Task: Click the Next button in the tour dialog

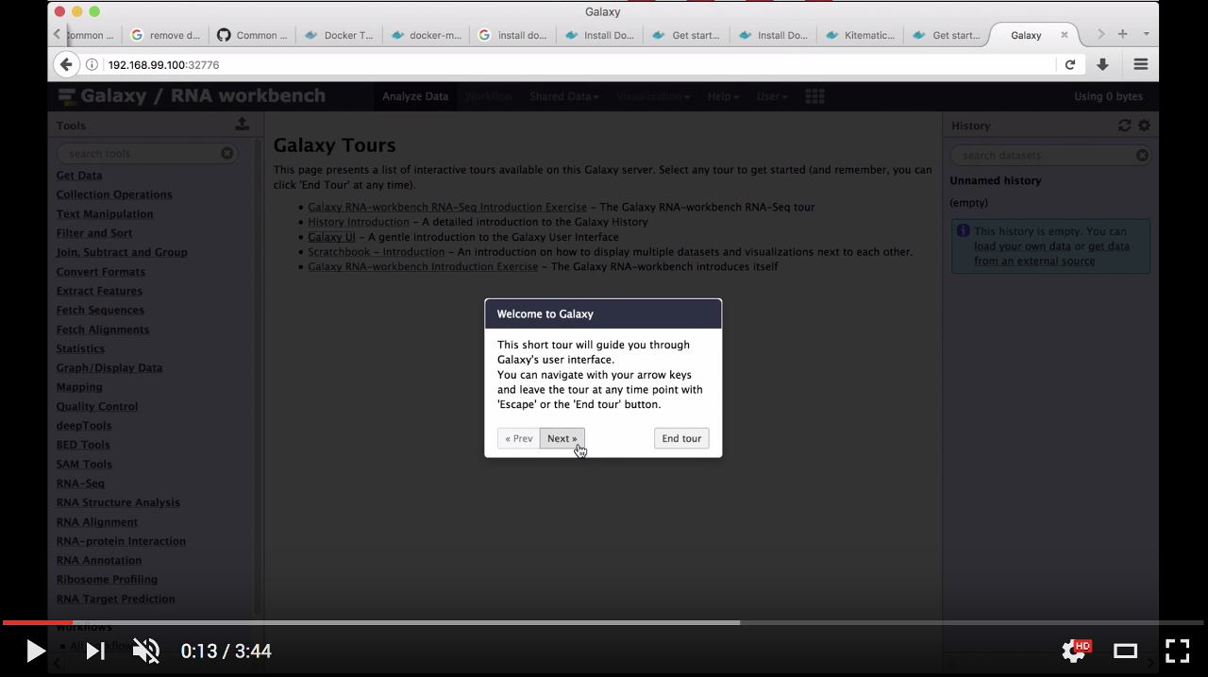Action: (x=562, y=438)
